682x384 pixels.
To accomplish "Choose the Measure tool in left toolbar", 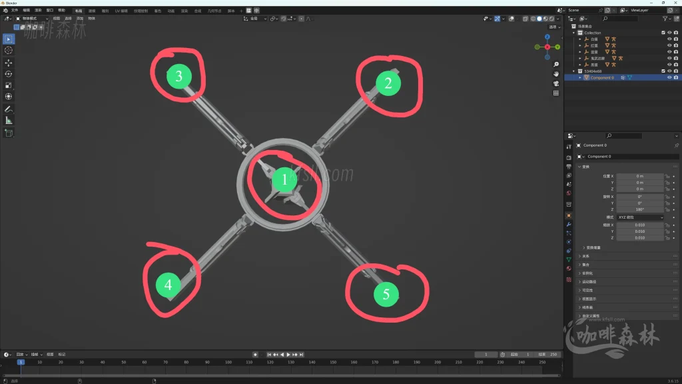I will pyautogui.click(x=9, y=121).
